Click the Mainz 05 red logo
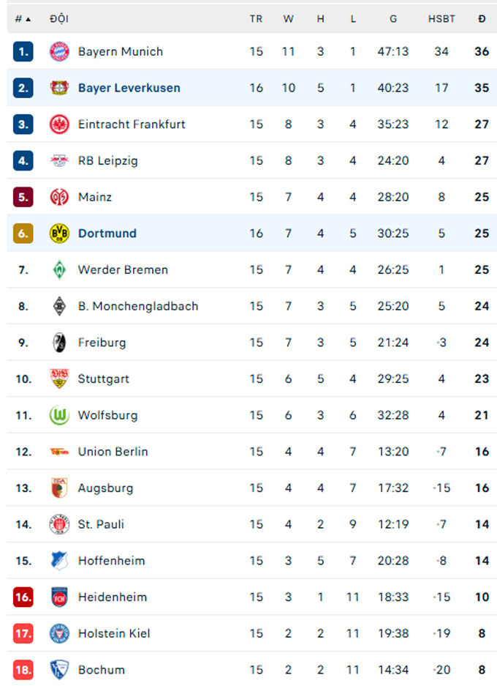The image size is (497, 686). tap(59, 197)
